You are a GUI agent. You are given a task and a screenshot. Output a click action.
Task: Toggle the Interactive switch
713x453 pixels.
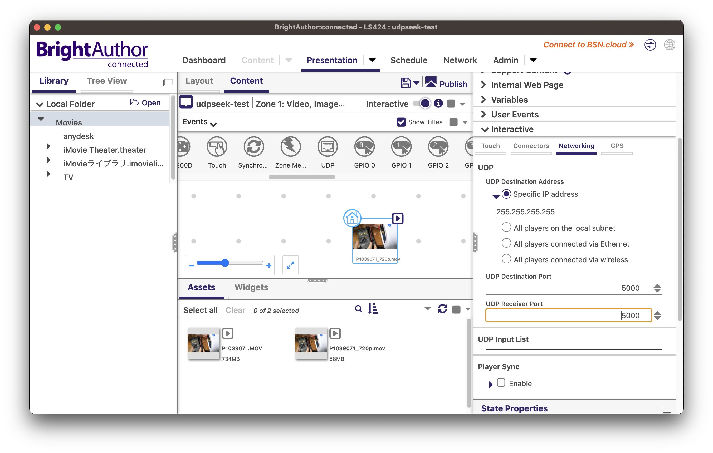422,103
